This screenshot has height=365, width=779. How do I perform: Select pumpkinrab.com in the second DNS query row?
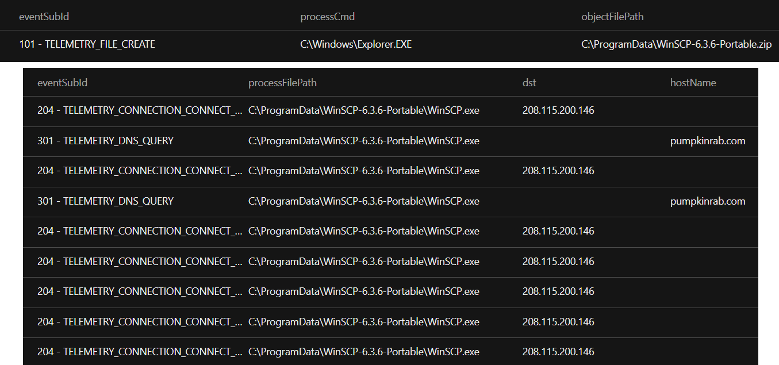[x=708, y=201]
